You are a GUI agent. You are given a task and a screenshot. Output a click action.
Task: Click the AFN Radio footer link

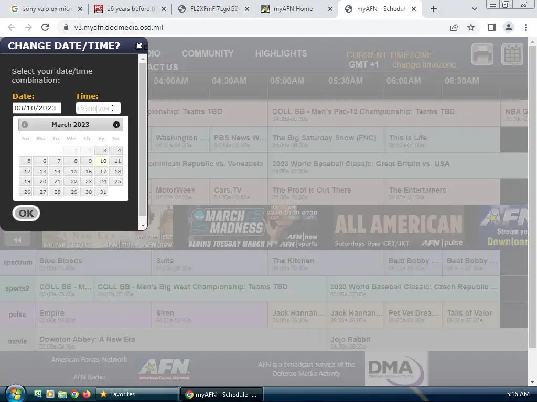tap(89, 377)
